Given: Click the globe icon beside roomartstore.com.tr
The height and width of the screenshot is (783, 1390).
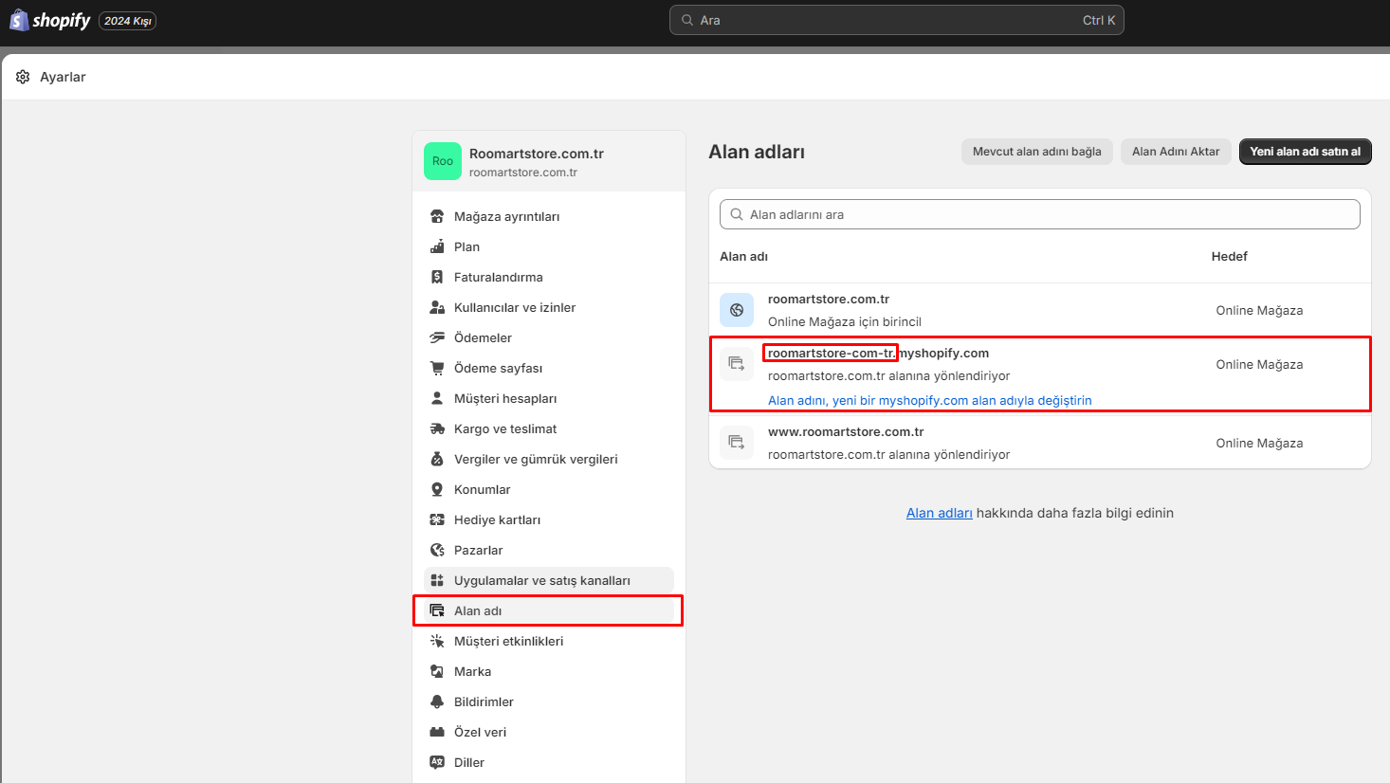Looking at the screenshot, I should [737, 310].
